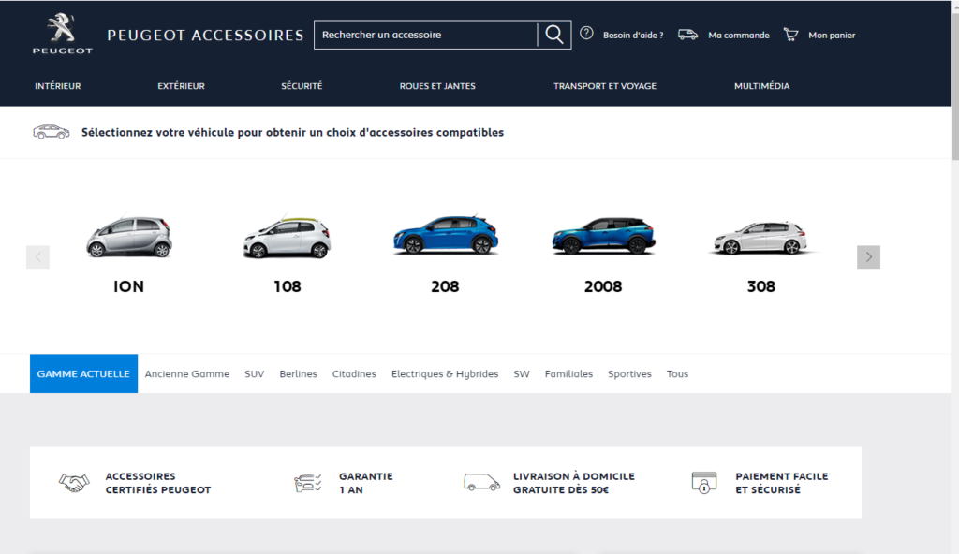Click the magnifying glass search icon
959x554 pixels.
click(554, 35)
